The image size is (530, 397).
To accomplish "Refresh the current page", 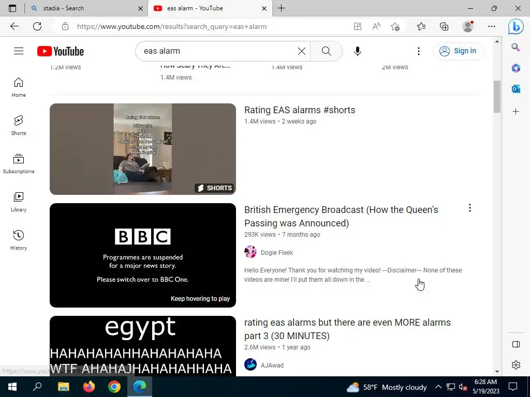I will 37,26.
